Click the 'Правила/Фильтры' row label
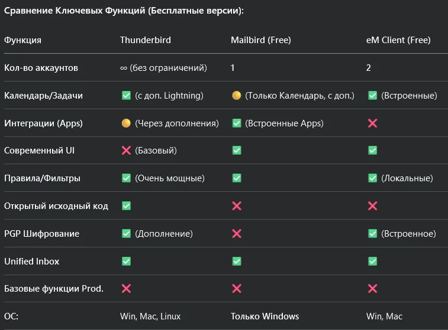This screenshot has height=330, width=448. [42, 178]
